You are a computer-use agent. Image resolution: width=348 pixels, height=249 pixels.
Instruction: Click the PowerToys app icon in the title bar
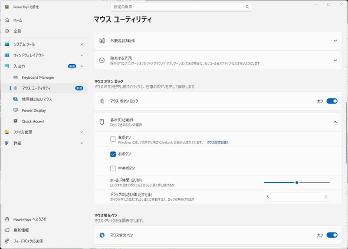[7, 7]
